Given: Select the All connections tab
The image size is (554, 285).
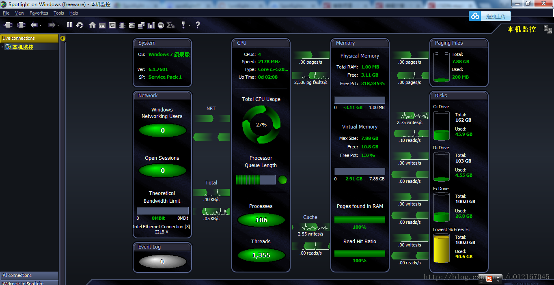Looking at the screenshot, I should point(29,275).
